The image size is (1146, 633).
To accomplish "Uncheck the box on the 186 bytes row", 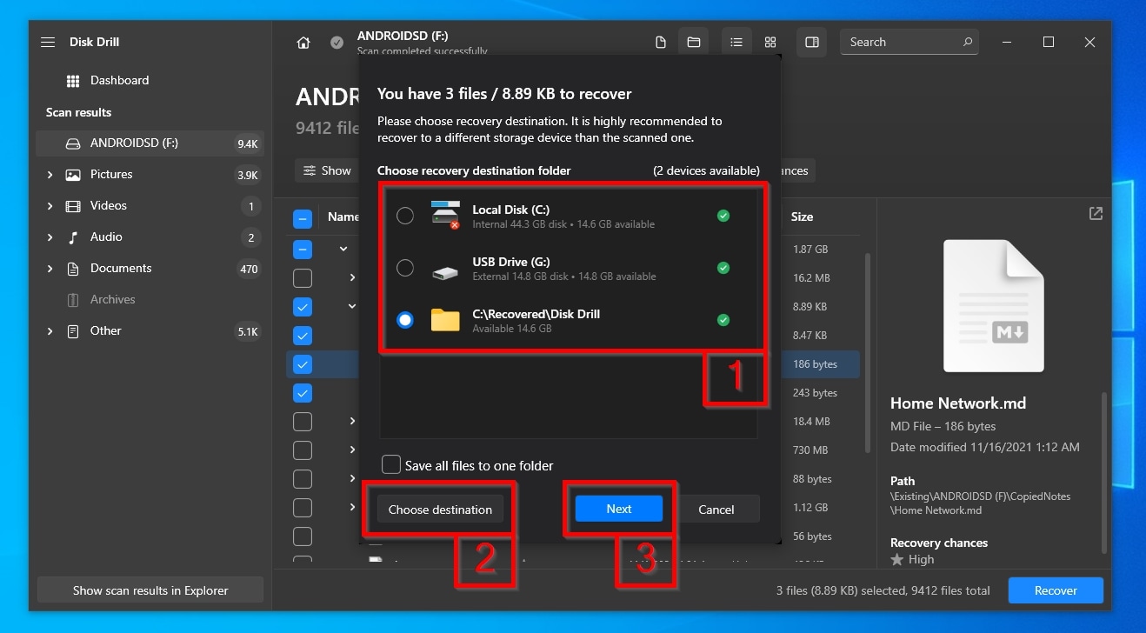I will point(302,364).
